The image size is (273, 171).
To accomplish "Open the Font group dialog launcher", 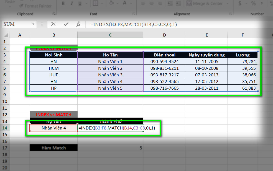I will click(x=134, y=14).
